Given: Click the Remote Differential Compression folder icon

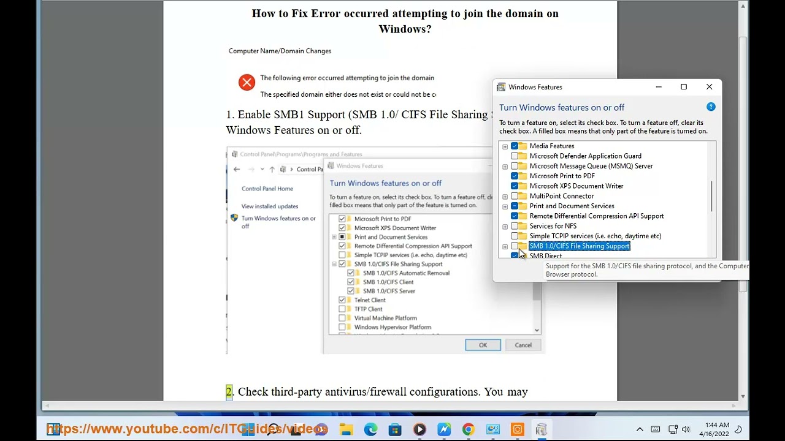Looking at the screenshot, I should click(x=523, y=216).
